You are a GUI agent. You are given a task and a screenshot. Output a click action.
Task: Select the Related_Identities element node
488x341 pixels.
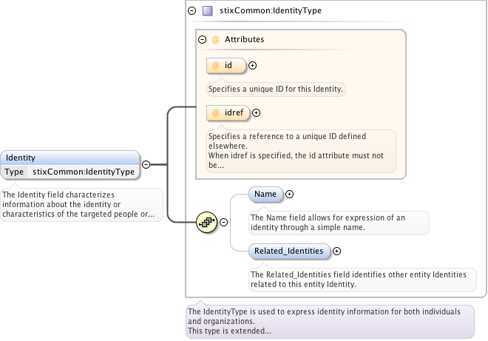pos(288,251)
